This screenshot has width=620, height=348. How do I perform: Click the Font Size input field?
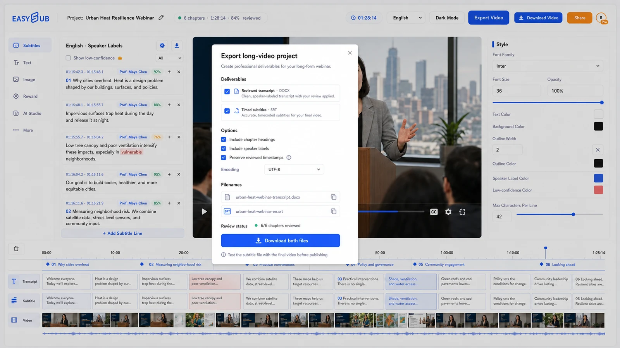(x=517, y=91)
